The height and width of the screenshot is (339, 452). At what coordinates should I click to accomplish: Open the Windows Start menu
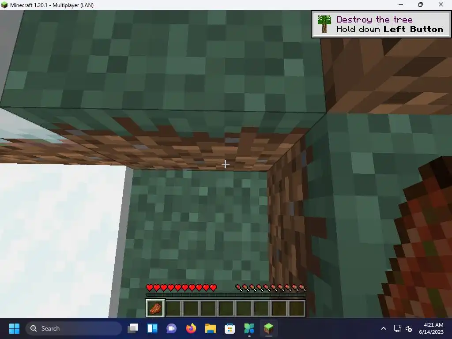click(14, 328)
